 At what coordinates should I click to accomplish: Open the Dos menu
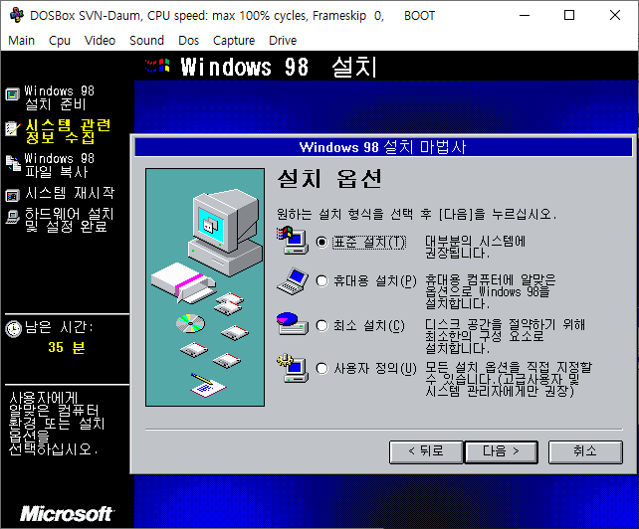click(x=189, y=41)
